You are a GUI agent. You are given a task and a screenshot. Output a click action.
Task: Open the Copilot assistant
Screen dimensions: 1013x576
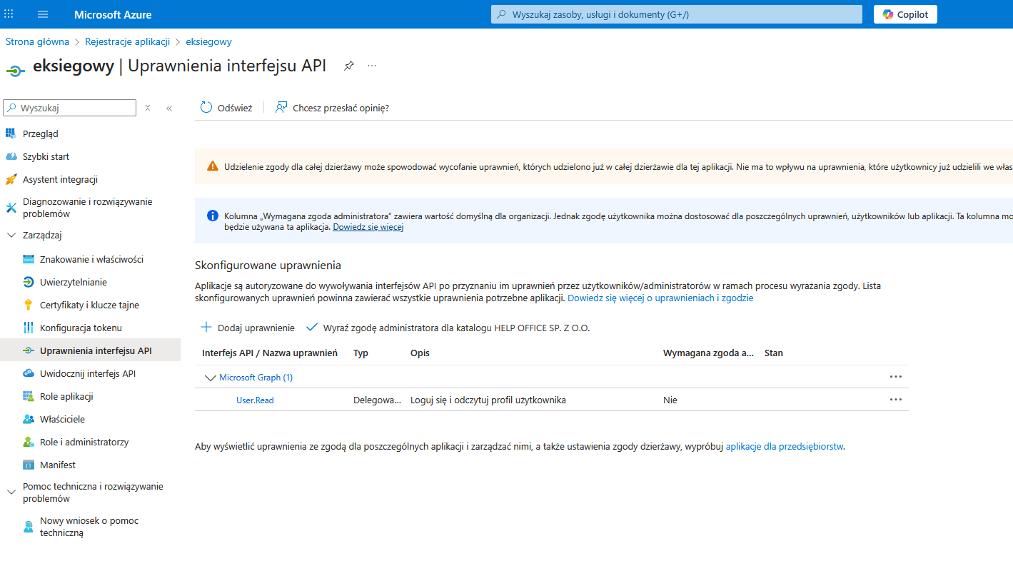905,14
